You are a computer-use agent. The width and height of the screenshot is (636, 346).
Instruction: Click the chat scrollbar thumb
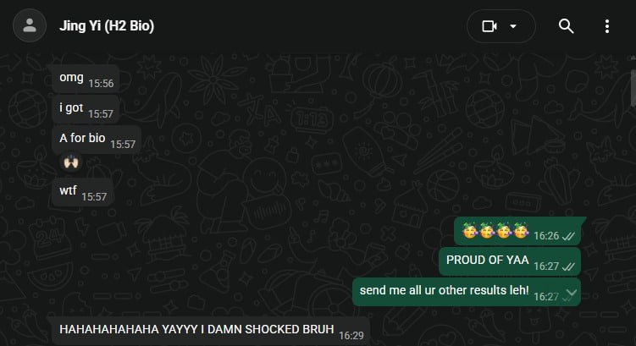point(633,88)
